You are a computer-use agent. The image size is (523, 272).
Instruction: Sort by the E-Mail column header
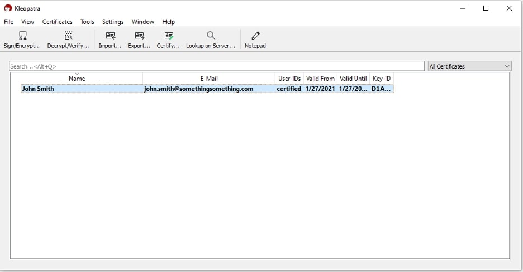pyautogui.click(x=209, y=79)
